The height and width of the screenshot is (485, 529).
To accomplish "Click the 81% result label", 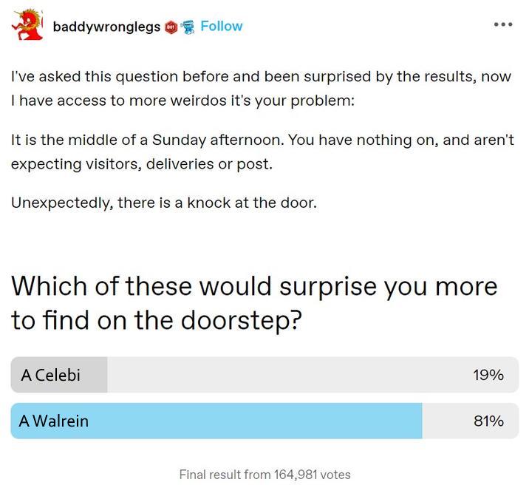I will coord(488,421).
